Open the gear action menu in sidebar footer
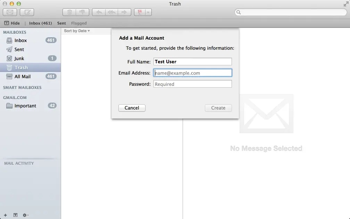 point(25,215)
